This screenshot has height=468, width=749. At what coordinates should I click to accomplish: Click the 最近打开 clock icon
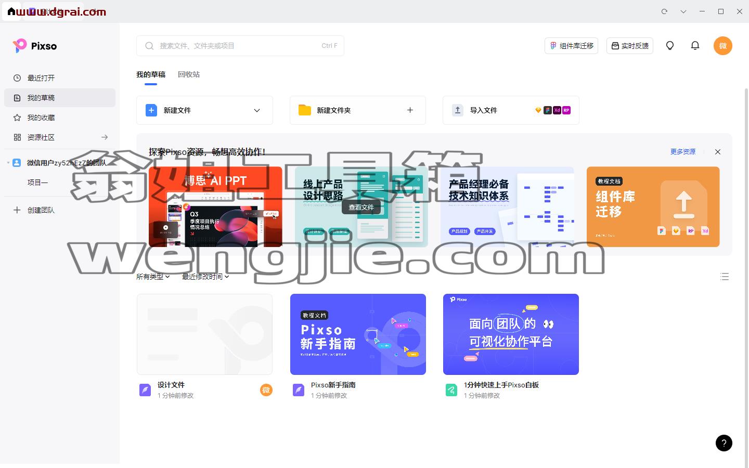click(17, 78)
